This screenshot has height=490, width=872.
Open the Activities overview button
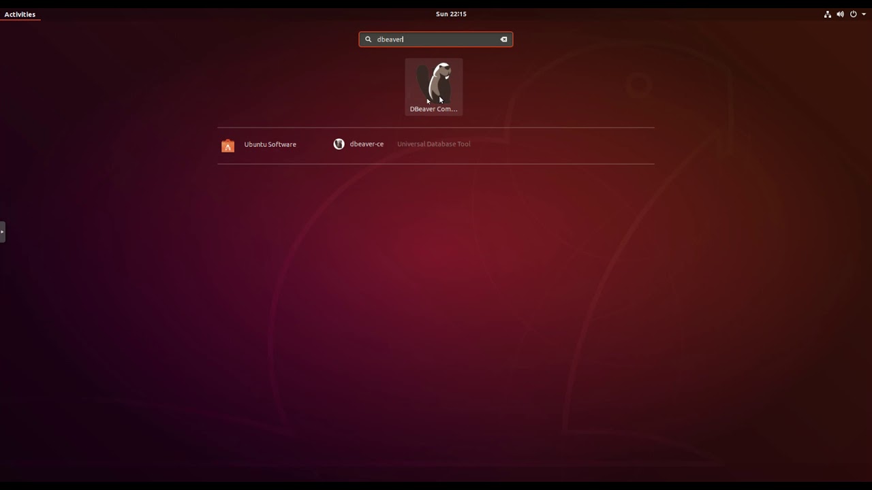point(20,14)
